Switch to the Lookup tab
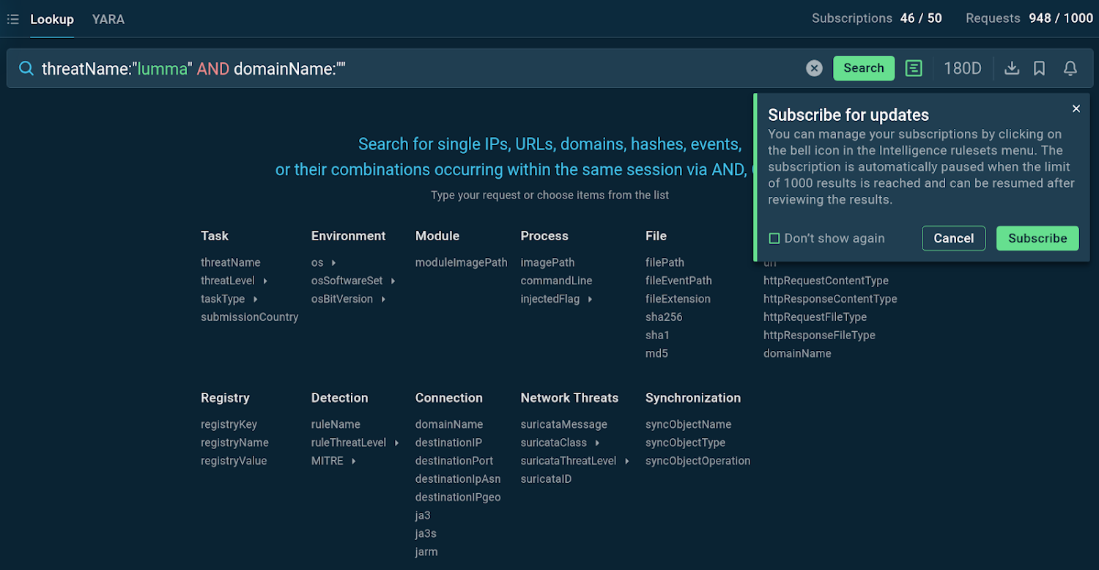This screenshot has height=570, width=1099. tap(52, 19)
